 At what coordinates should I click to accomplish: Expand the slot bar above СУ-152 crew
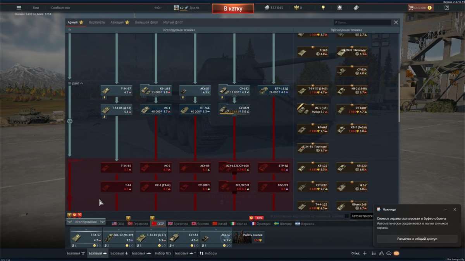pyautogui.click(x=184, y=229)
